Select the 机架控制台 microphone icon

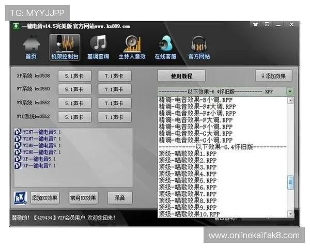click(65, 47)
